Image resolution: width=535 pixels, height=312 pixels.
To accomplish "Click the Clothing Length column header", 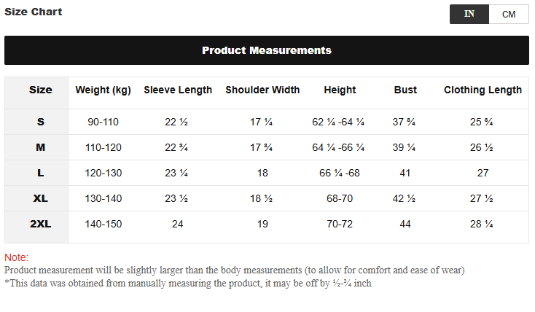I will [483, 90].
